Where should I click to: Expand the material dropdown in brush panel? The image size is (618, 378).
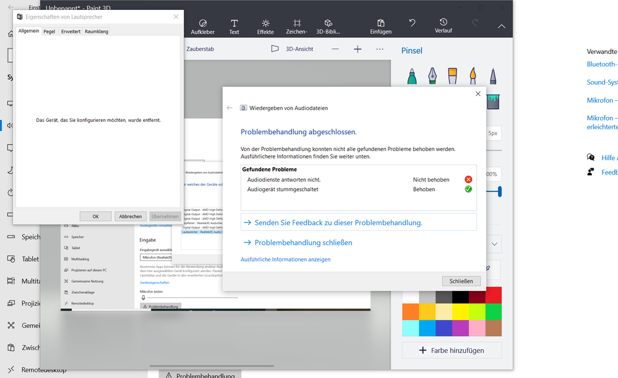(x=494, y=244)
